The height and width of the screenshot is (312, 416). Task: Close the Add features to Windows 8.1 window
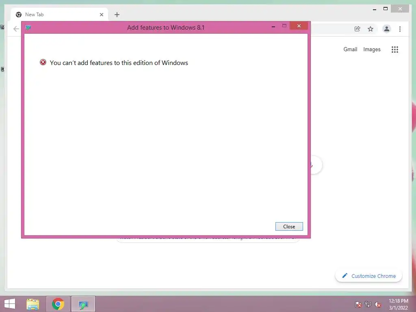tap(299, 26)
